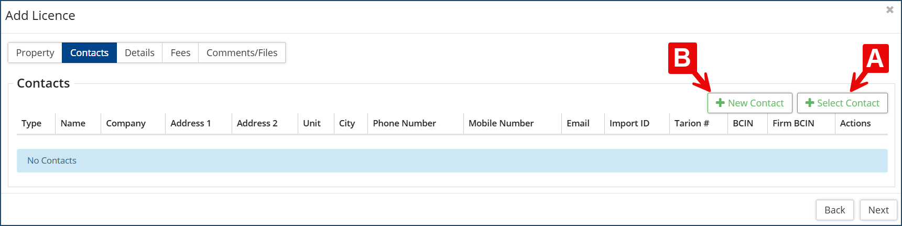Click the Firm BCIN column header
This screenshot has width=902, height=226.
793,123
